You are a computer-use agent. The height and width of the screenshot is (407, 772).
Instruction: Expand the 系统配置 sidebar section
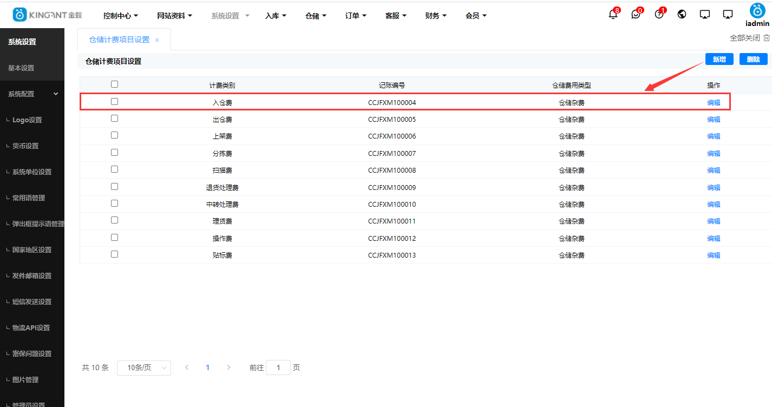point(32,94)
